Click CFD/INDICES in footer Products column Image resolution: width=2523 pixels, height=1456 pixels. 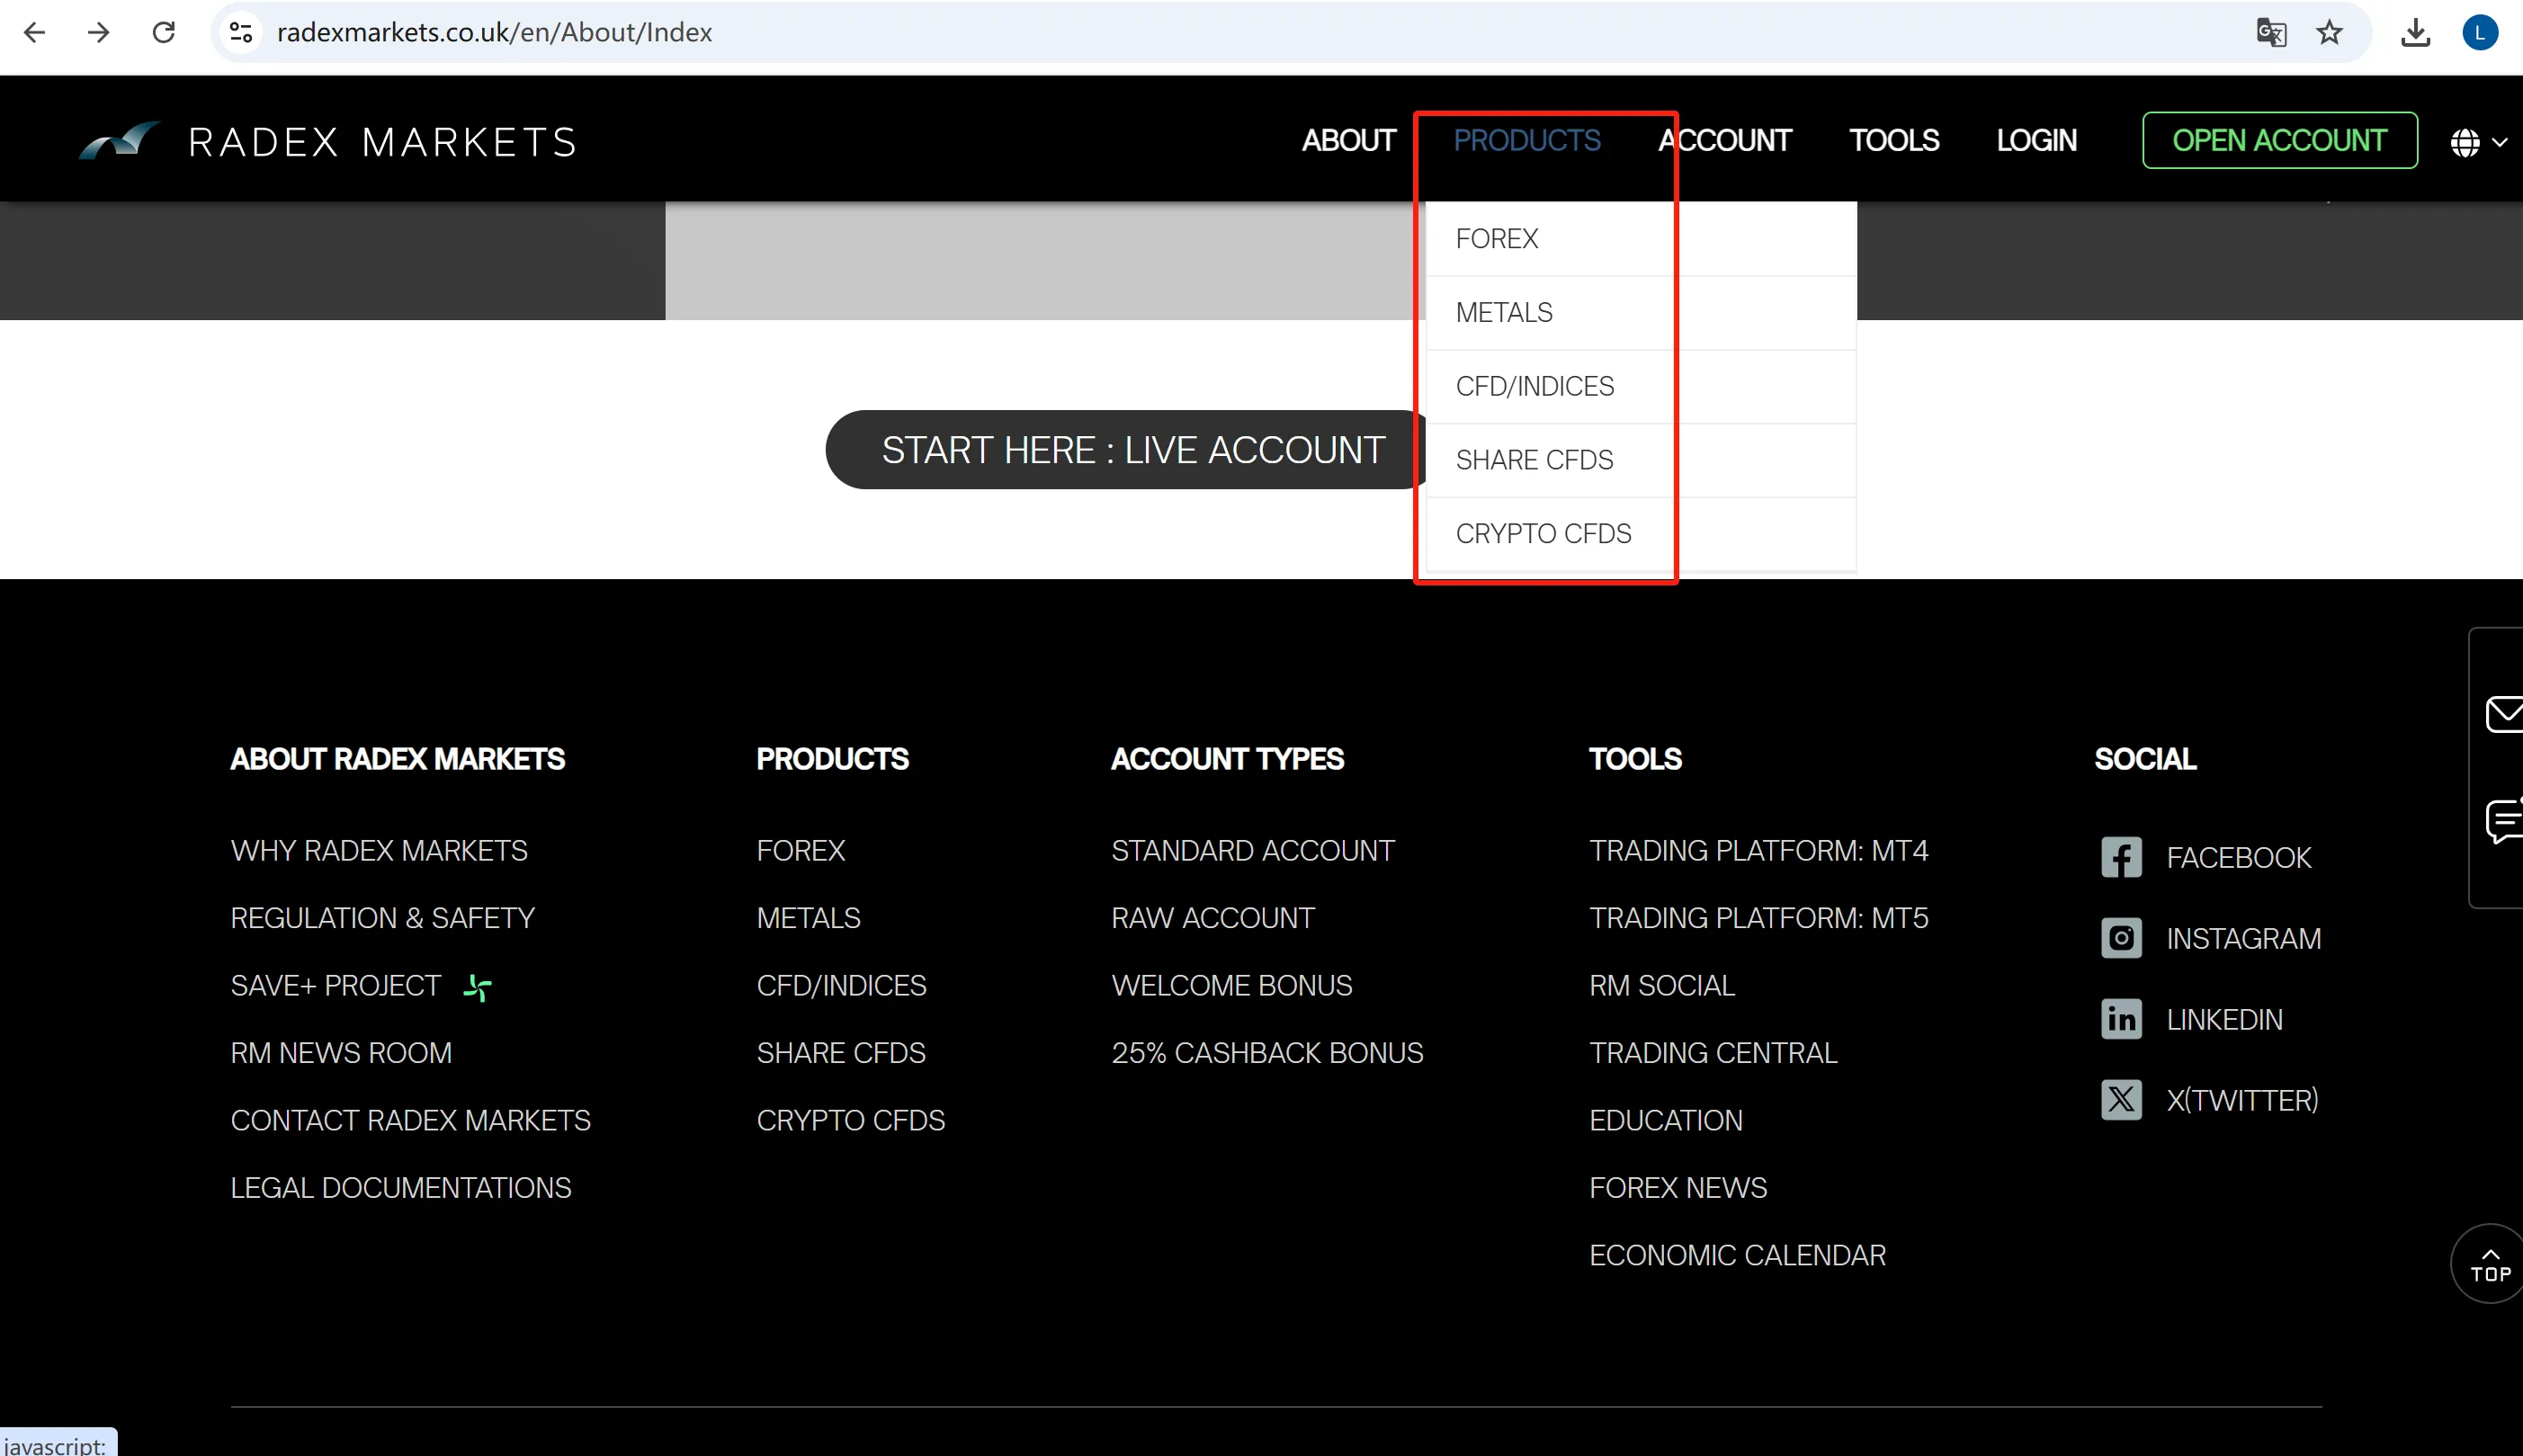coord(841,986)
